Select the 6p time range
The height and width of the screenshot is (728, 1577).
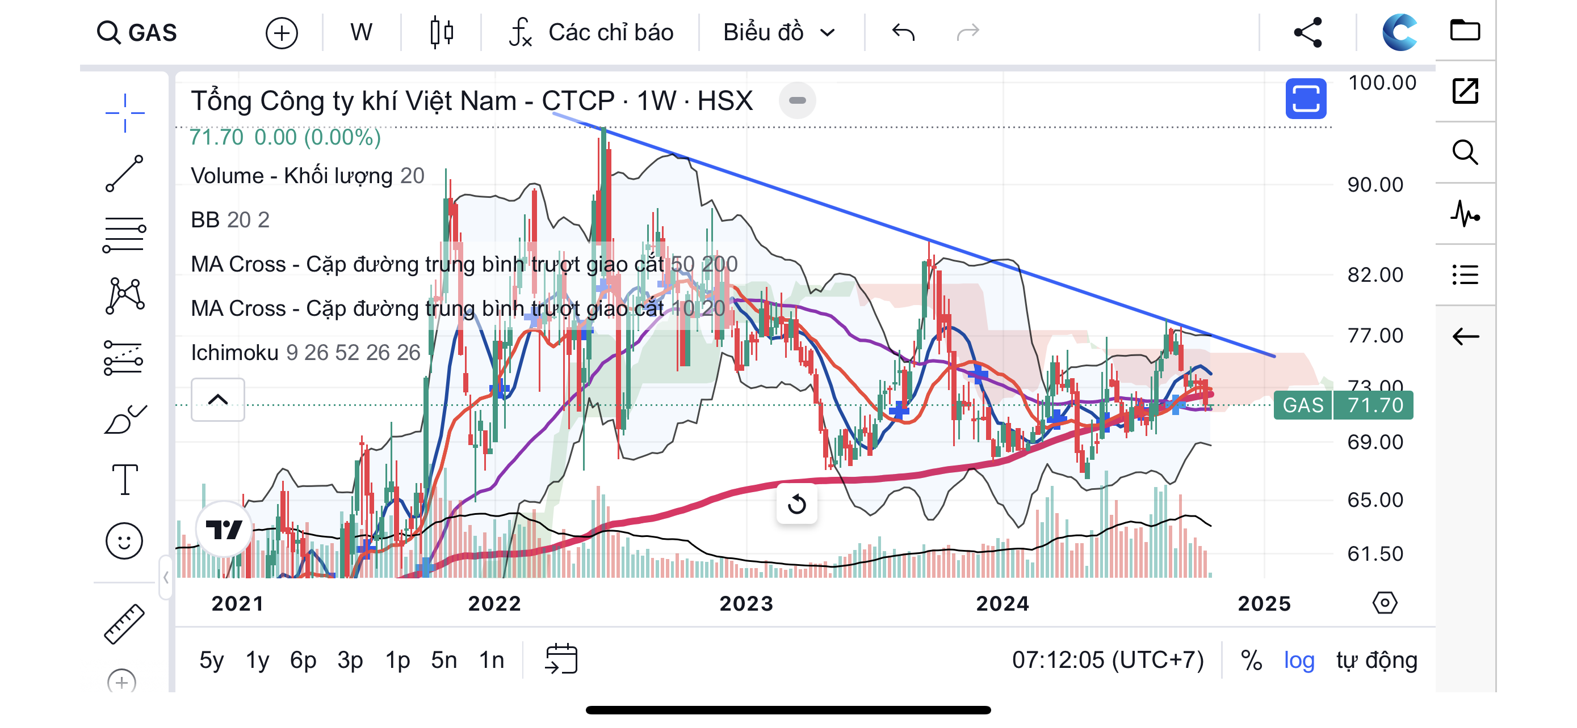click(303, 660)
